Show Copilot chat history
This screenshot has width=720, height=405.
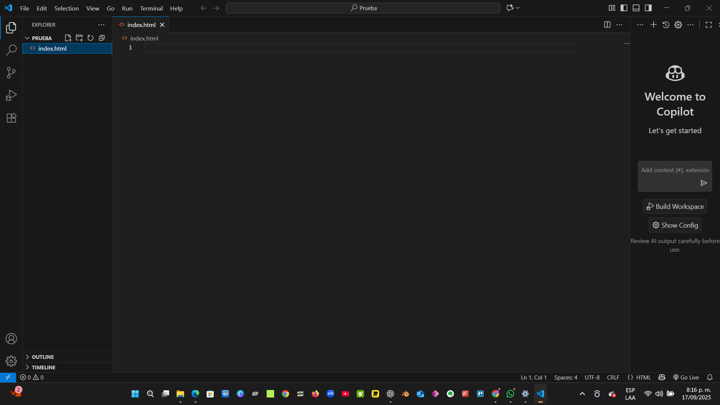(x=666, y=25)
